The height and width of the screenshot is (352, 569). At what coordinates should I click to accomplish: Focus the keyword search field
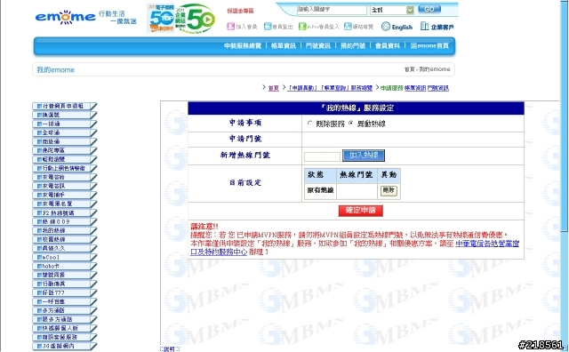pos(332,10)
